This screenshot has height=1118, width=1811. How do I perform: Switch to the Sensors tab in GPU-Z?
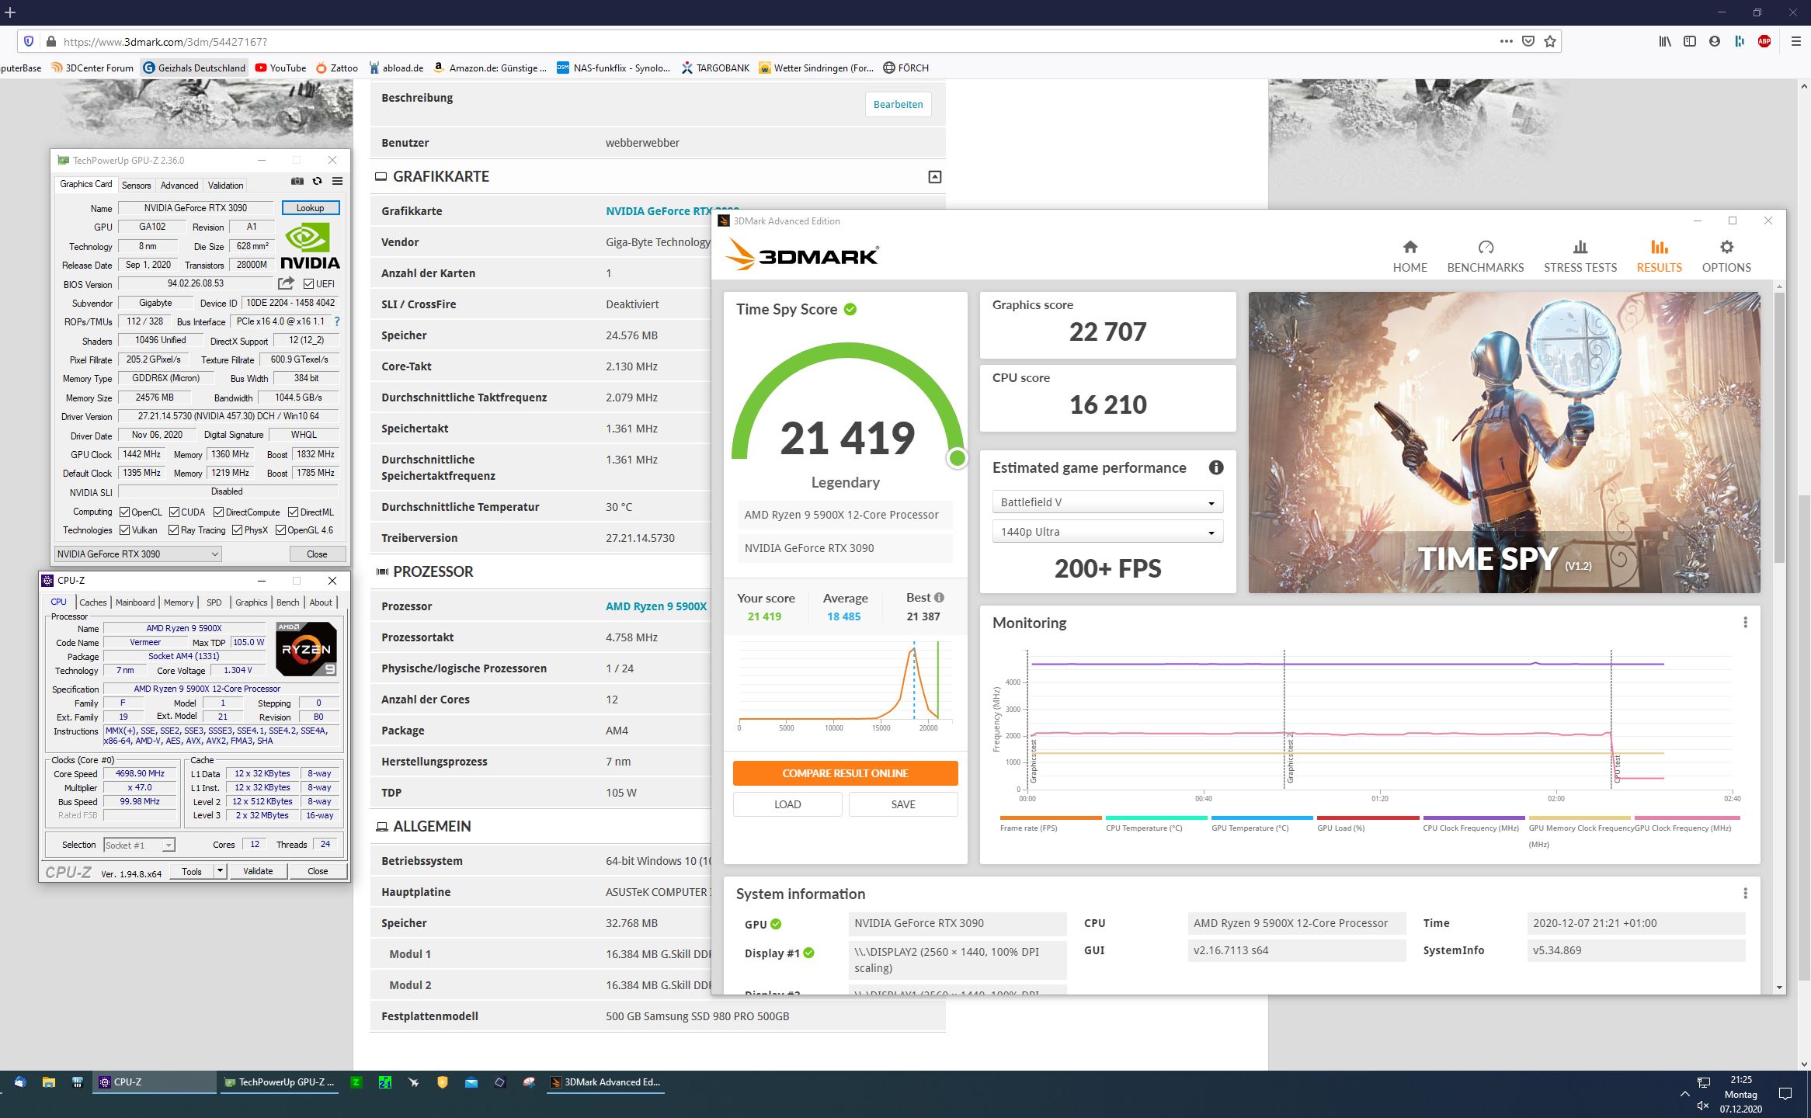coord(136,186)
